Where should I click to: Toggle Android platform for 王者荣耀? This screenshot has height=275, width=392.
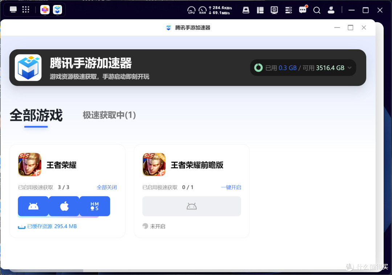tap(33, 206)
